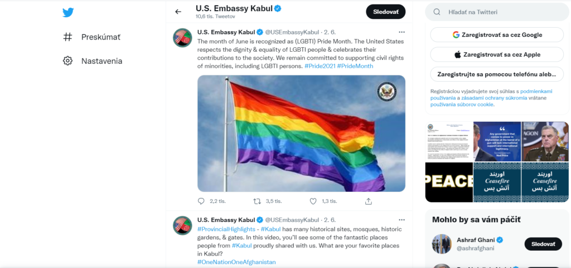The height and width of the screenshot is (268, 571).
Task: Click the reply icon under Pride tweet
Action: click(x=201, y=201)
